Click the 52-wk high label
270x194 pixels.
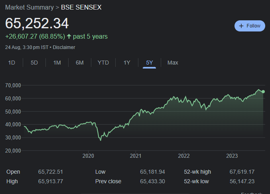[x=197, y=172]
